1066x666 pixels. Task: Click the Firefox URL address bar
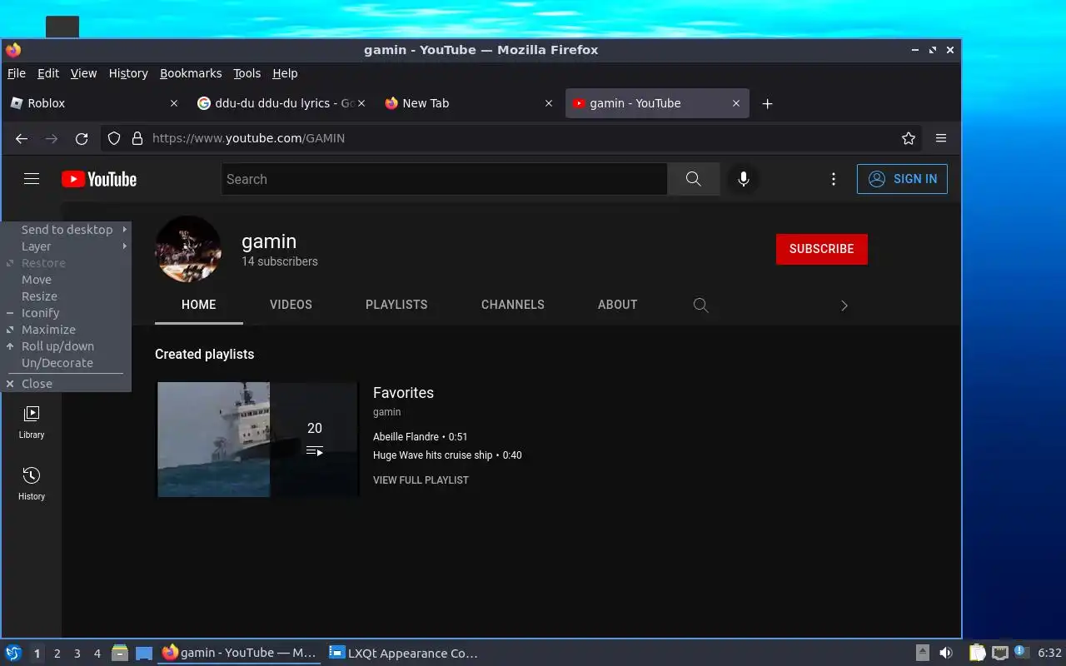[x=512, y=138]
